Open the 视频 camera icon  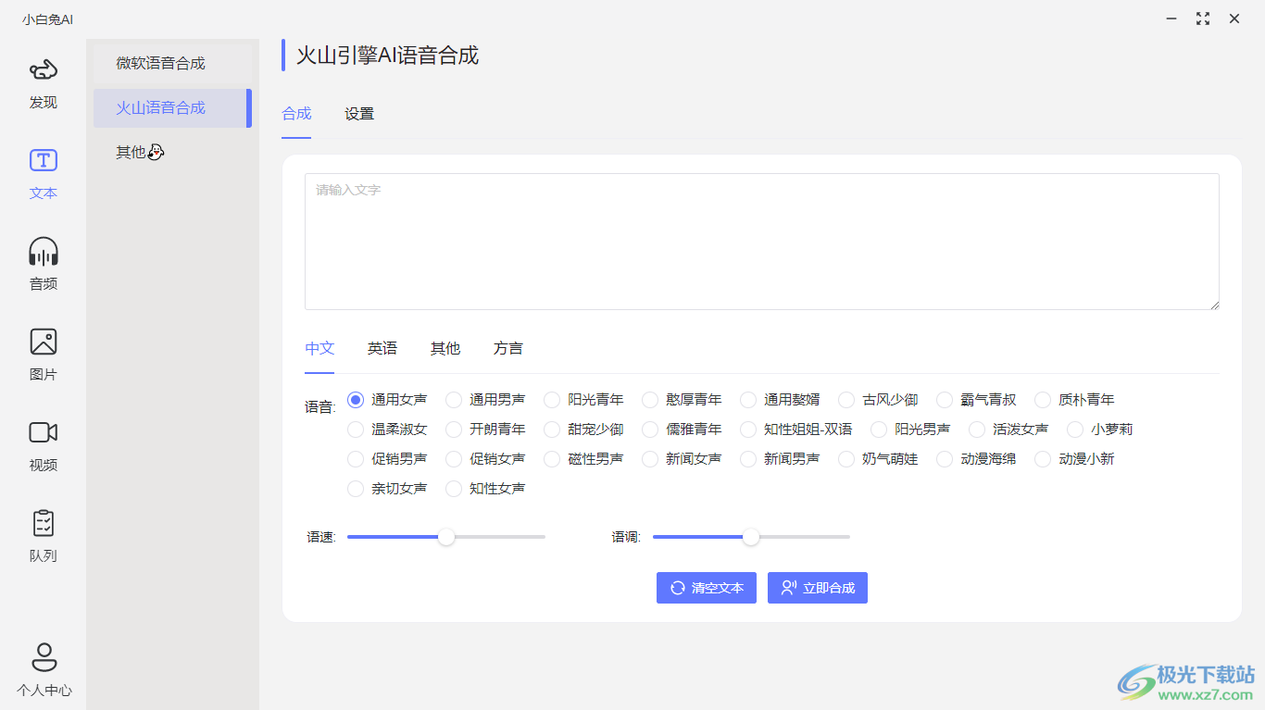[44, 432]
